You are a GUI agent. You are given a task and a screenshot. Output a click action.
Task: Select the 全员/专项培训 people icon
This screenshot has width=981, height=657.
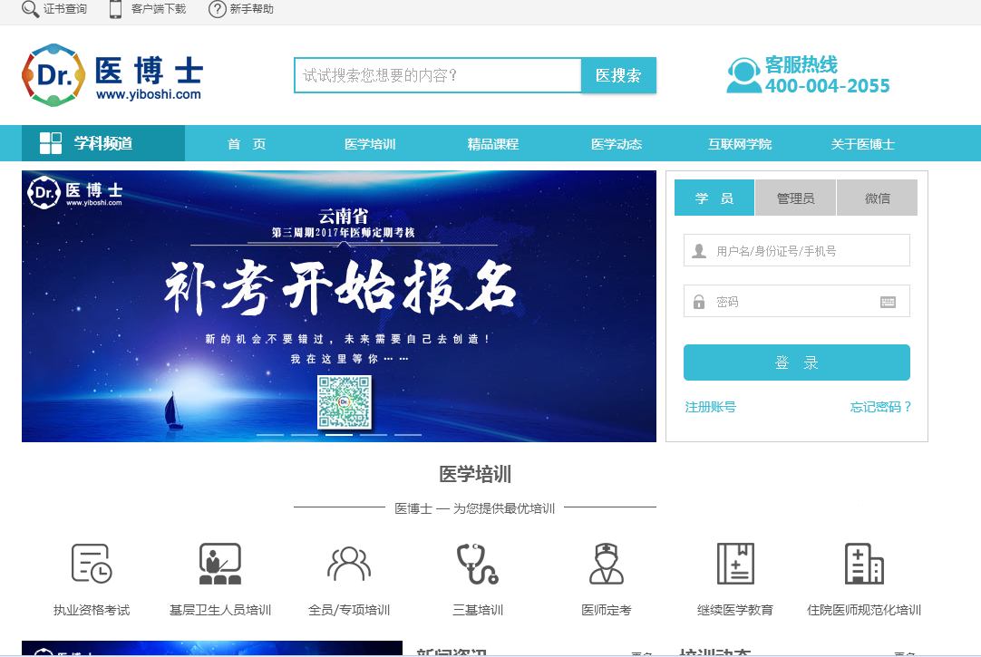click(349, 564)
